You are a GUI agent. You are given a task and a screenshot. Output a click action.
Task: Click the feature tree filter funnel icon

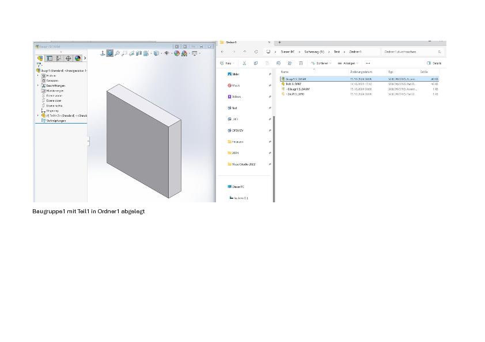pos(39,65)
